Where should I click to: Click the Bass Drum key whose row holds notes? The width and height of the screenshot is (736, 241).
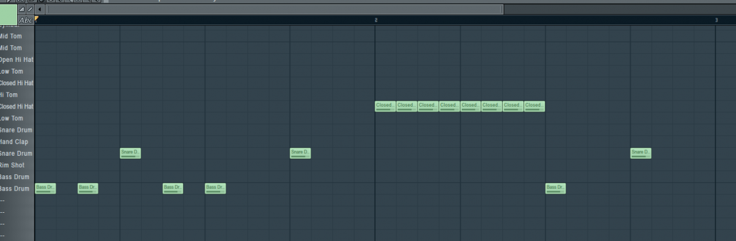[17, 189]
